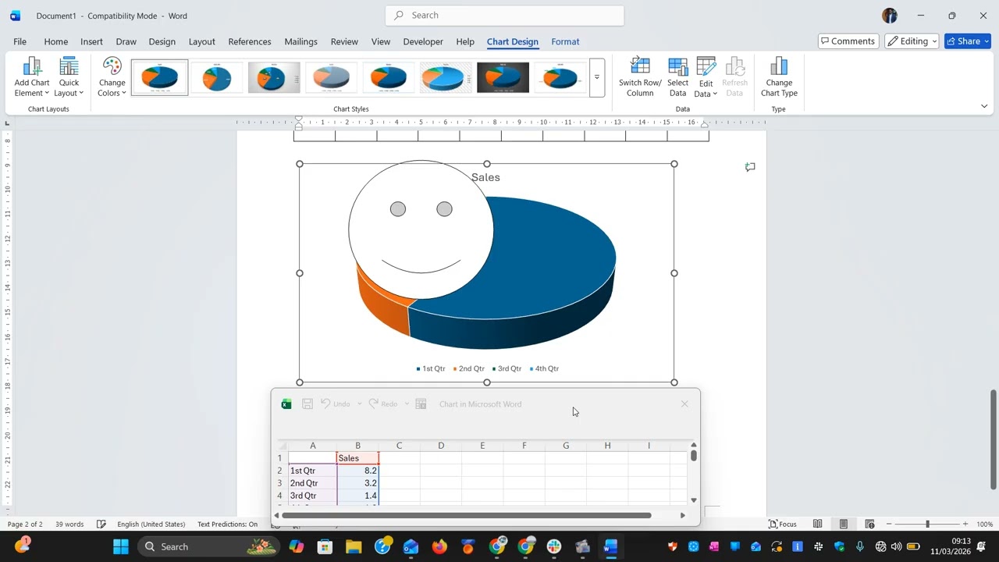The height and width of the screenshot is (562, 999).
Task: Click the 39 words count
Action: pyautogui.click(x=69, y=525)
